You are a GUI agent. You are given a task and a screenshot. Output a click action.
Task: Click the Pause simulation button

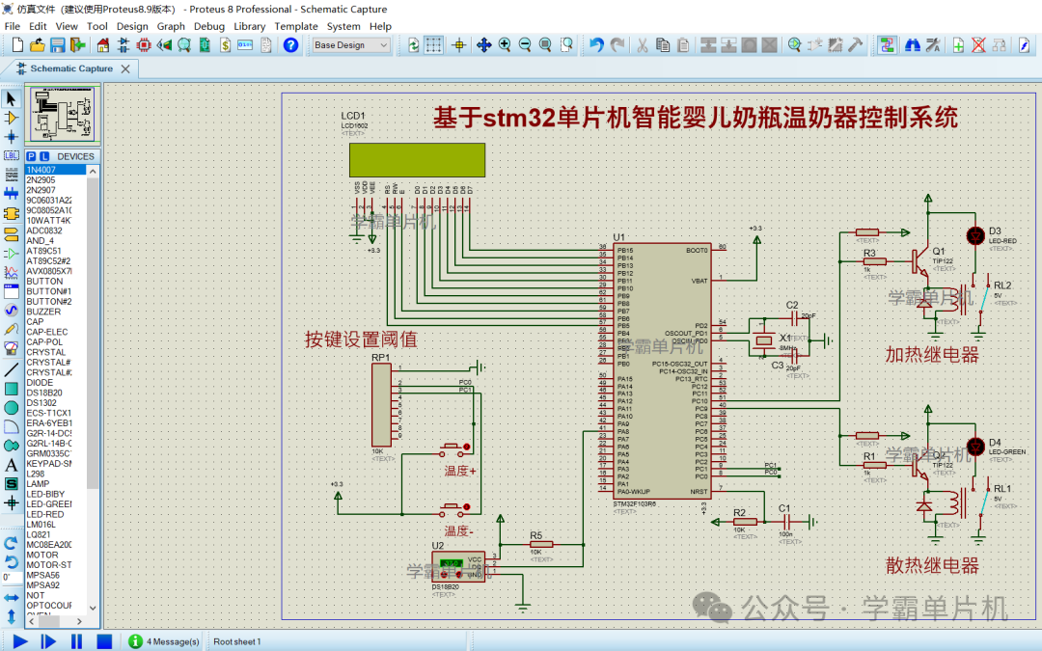(76, 641)
